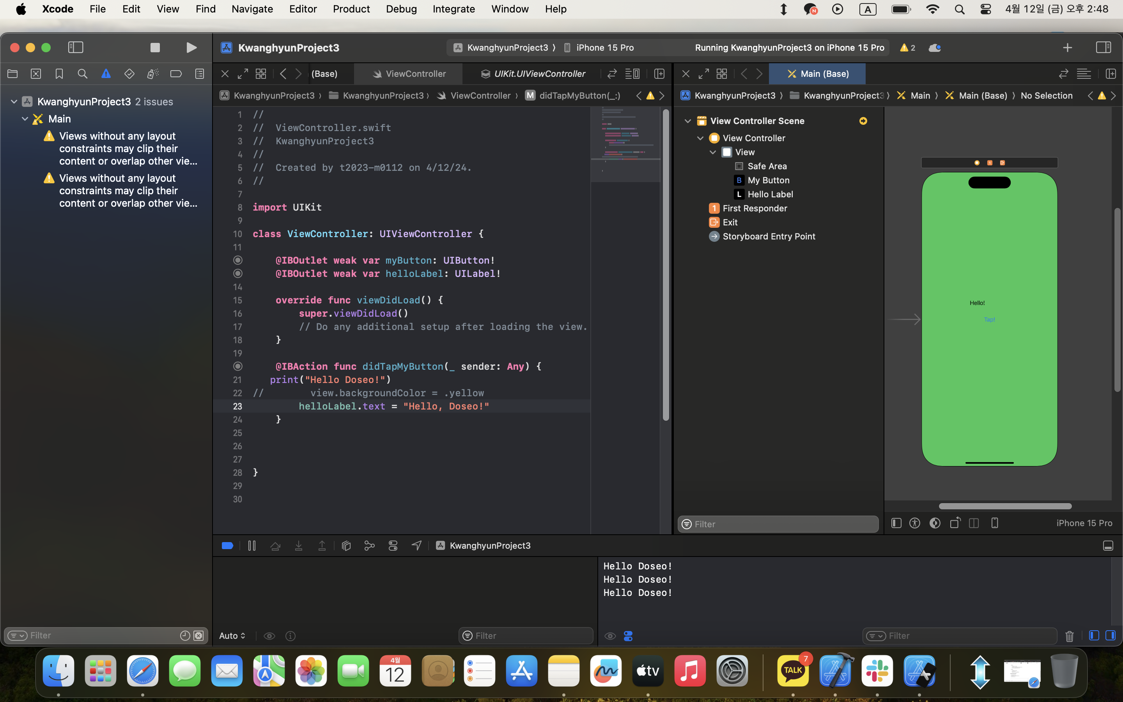Select My Button in document outline
Screen dimensions: 1123x702
click(x=768, y=180)
